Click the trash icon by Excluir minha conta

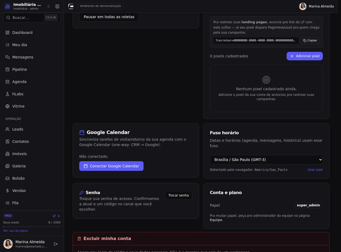pyautogui.click(x=79, y=239)
